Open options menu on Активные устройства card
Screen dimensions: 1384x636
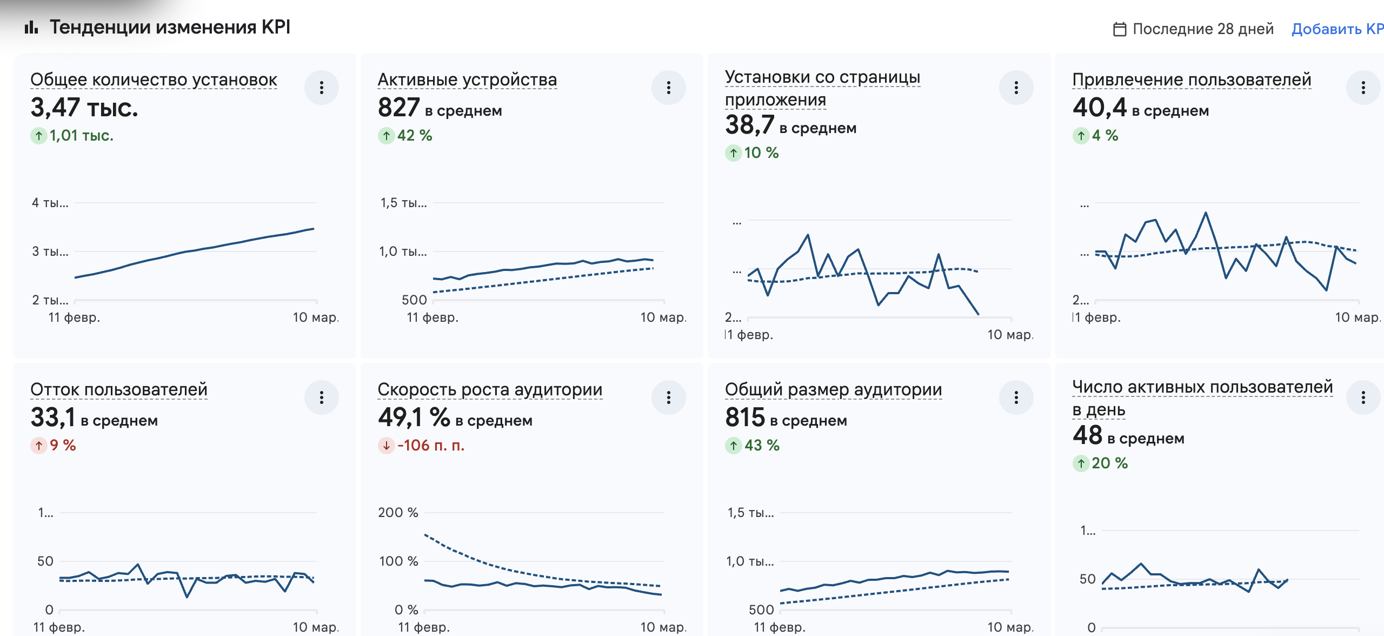point(669,88)
